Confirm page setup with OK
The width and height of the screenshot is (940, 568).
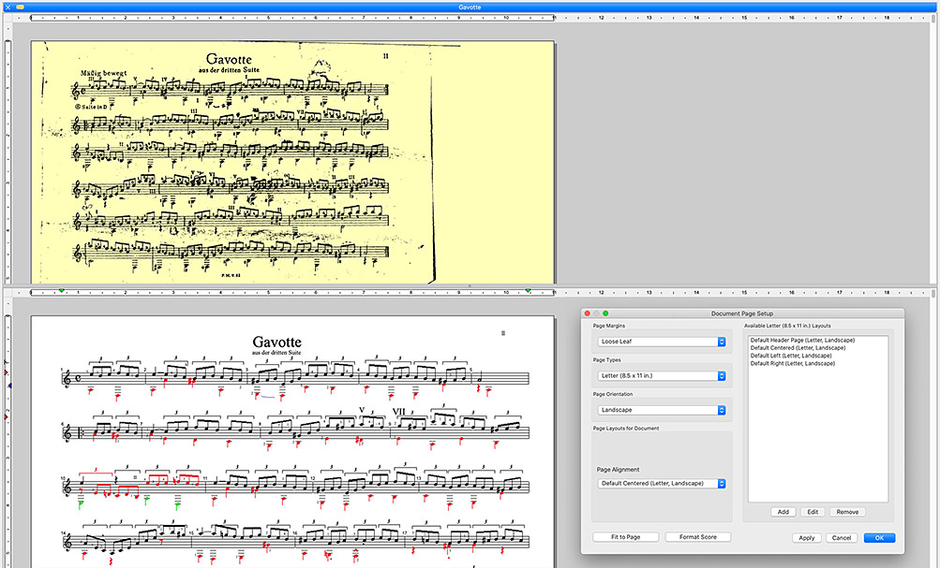click(879, 537)
